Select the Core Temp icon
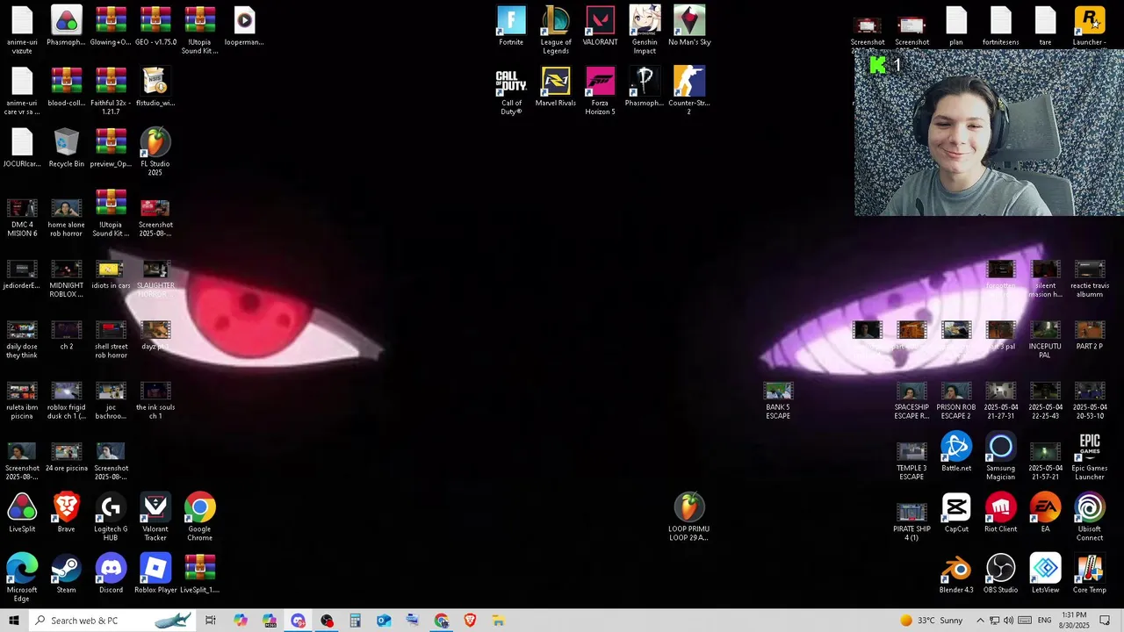 1090,573
